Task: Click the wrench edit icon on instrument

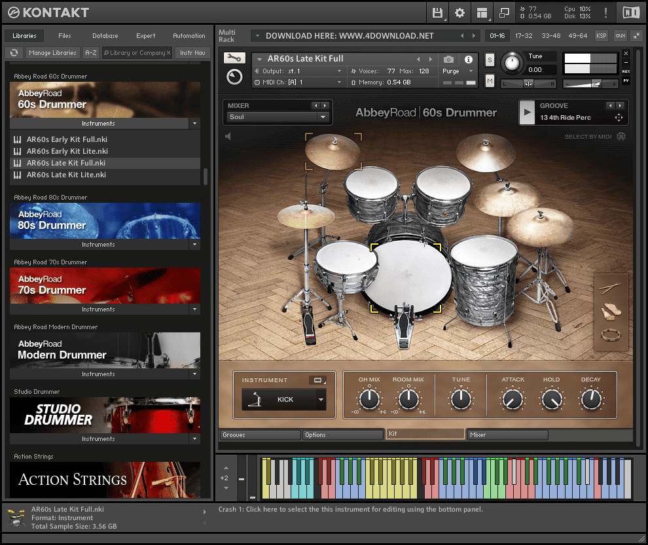Action: [x=234, y=58]
